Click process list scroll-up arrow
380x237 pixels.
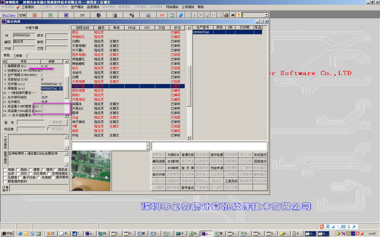pyautogui.click(x=189, y=28)
